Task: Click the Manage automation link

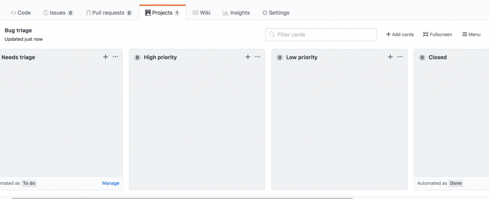Action: pos(110,183)
